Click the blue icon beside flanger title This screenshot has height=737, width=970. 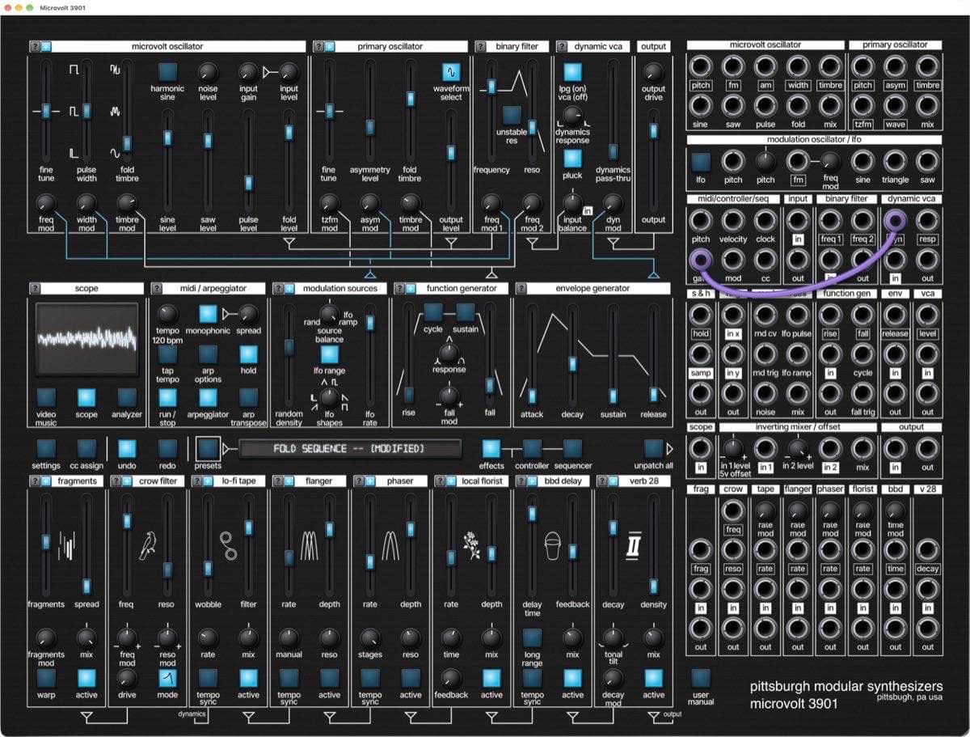[288, 481]
